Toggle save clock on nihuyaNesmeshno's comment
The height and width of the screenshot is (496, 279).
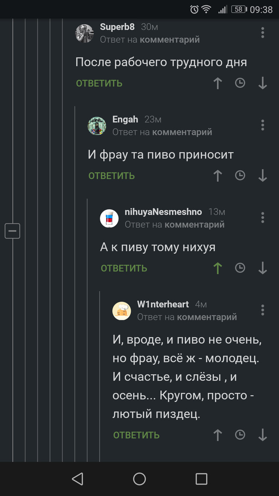pos(240,268)
